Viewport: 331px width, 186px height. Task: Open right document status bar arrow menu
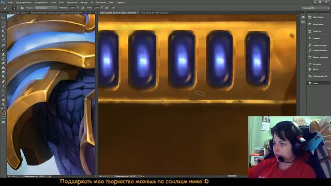[x=141, y=176]
